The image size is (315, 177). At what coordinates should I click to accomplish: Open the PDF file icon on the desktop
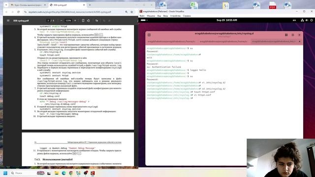coord(273,5)
